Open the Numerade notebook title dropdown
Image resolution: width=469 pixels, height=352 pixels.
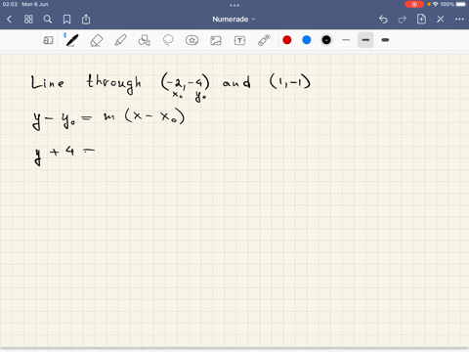point(234,20)
